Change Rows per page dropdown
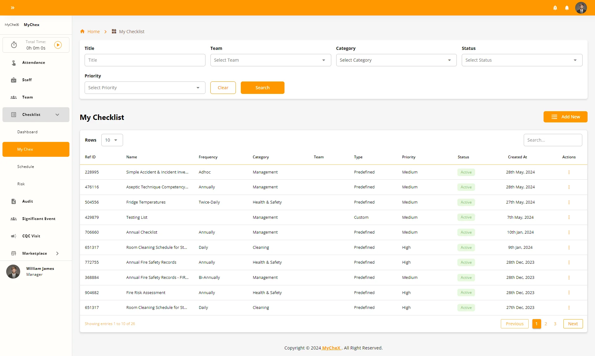This screenshot has width=595, height=356. pos(112,140)
